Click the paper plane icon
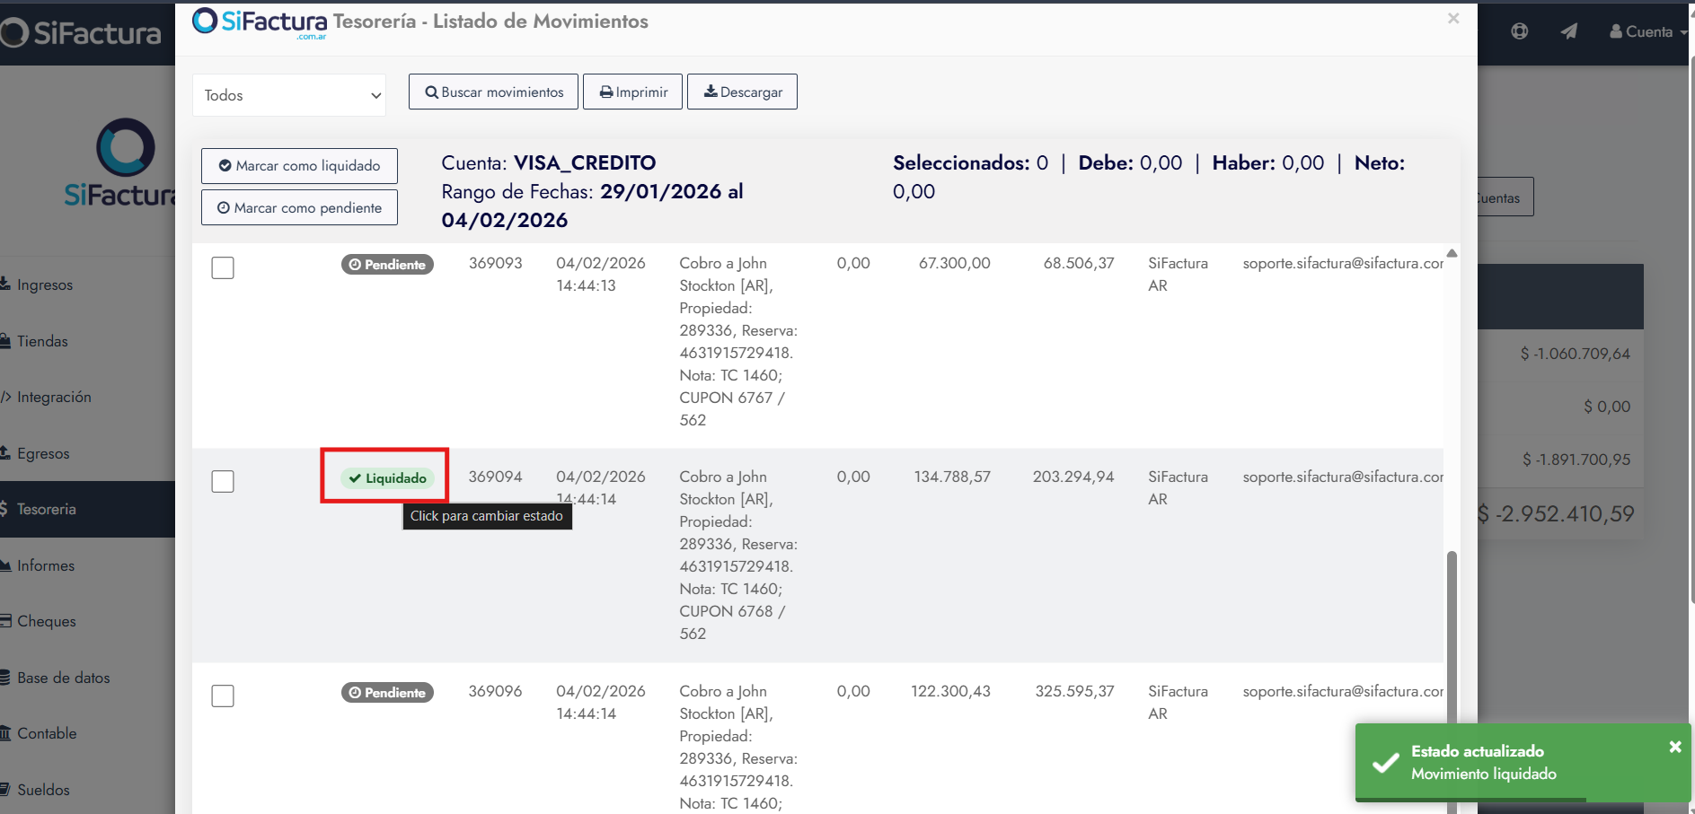The width and height of the screenshot is (1695, 814). coord(1568,31)
